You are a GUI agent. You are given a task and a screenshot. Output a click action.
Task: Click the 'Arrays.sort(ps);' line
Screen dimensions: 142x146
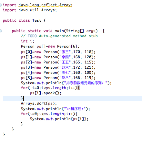39,103
